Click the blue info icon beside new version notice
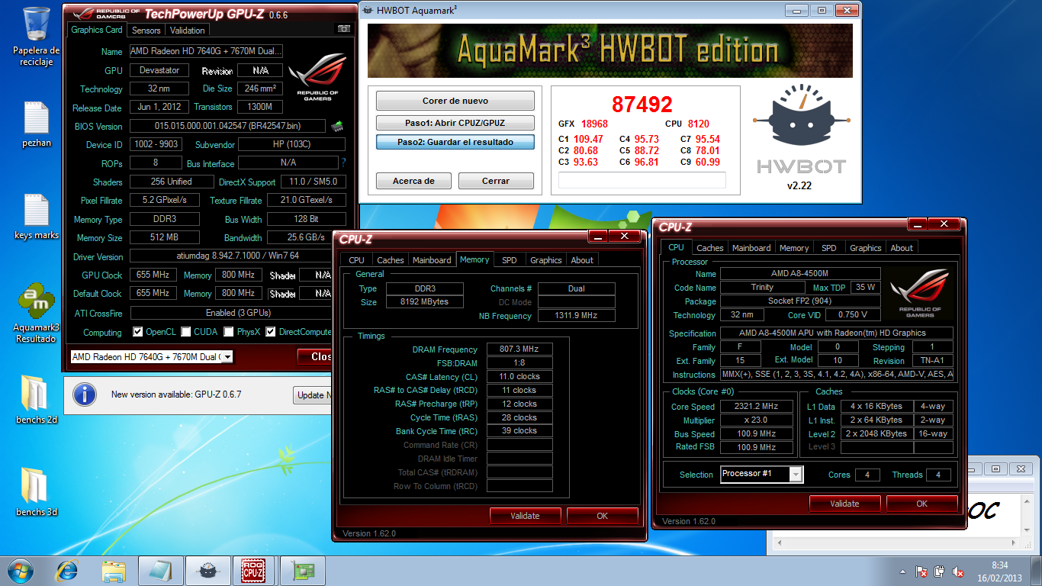The height and width of the screenshot is (586, 1042). pos(85,394)
